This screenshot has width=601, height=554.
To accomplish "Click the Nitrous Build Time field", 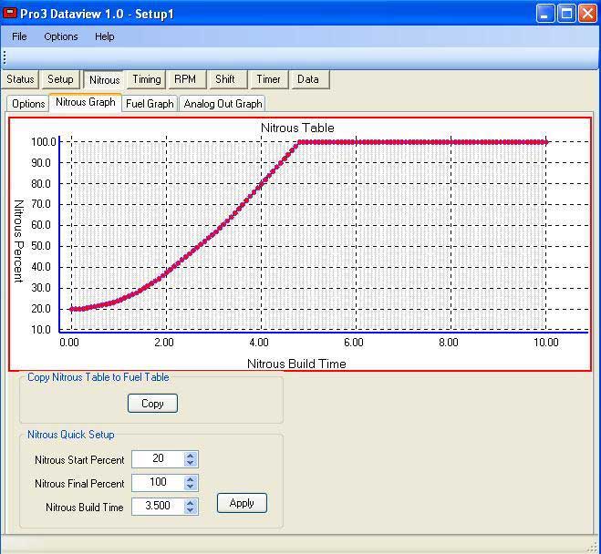I will coord(158,506).
